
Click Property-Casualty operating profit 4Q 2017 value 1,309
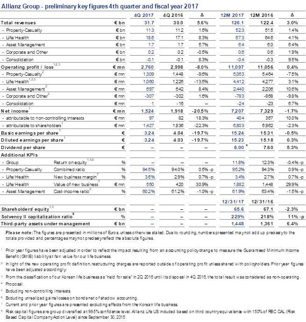coord(149,74)
